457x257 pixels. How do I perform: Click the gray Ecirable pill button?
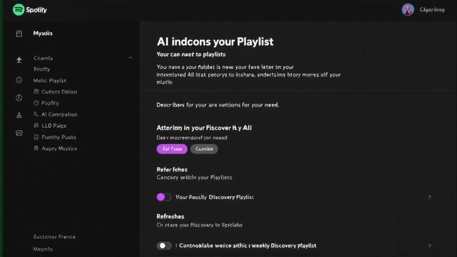[204, 149]
